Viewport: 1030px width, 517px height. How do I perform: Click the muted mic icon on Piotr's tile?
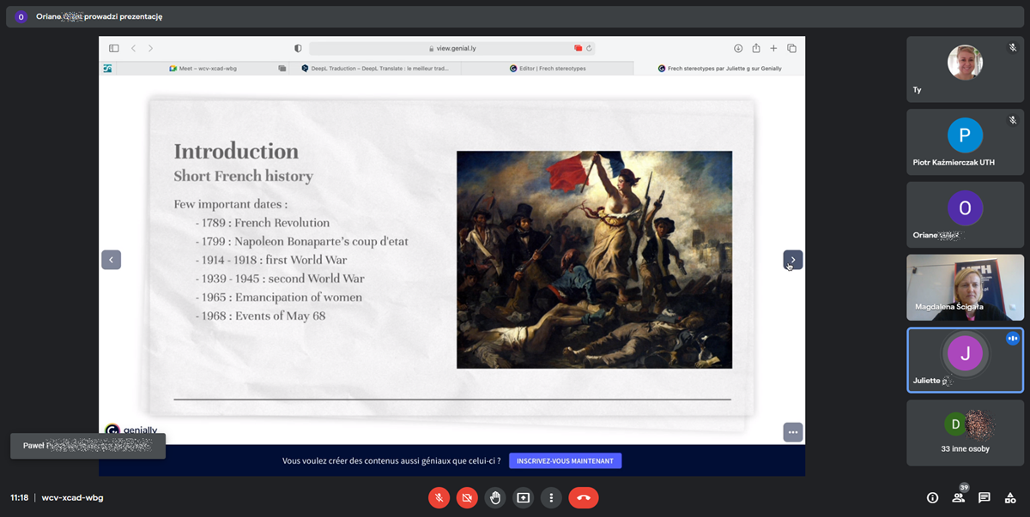[x=1013, y=121]
